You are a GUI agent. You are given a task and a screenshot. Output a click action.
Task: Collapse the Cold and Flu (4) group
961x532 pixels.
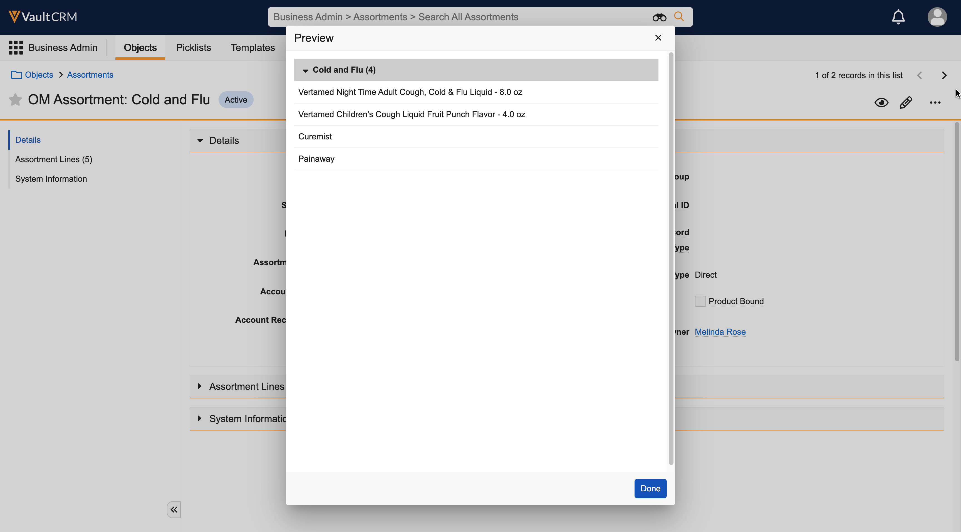pos(305,70)
